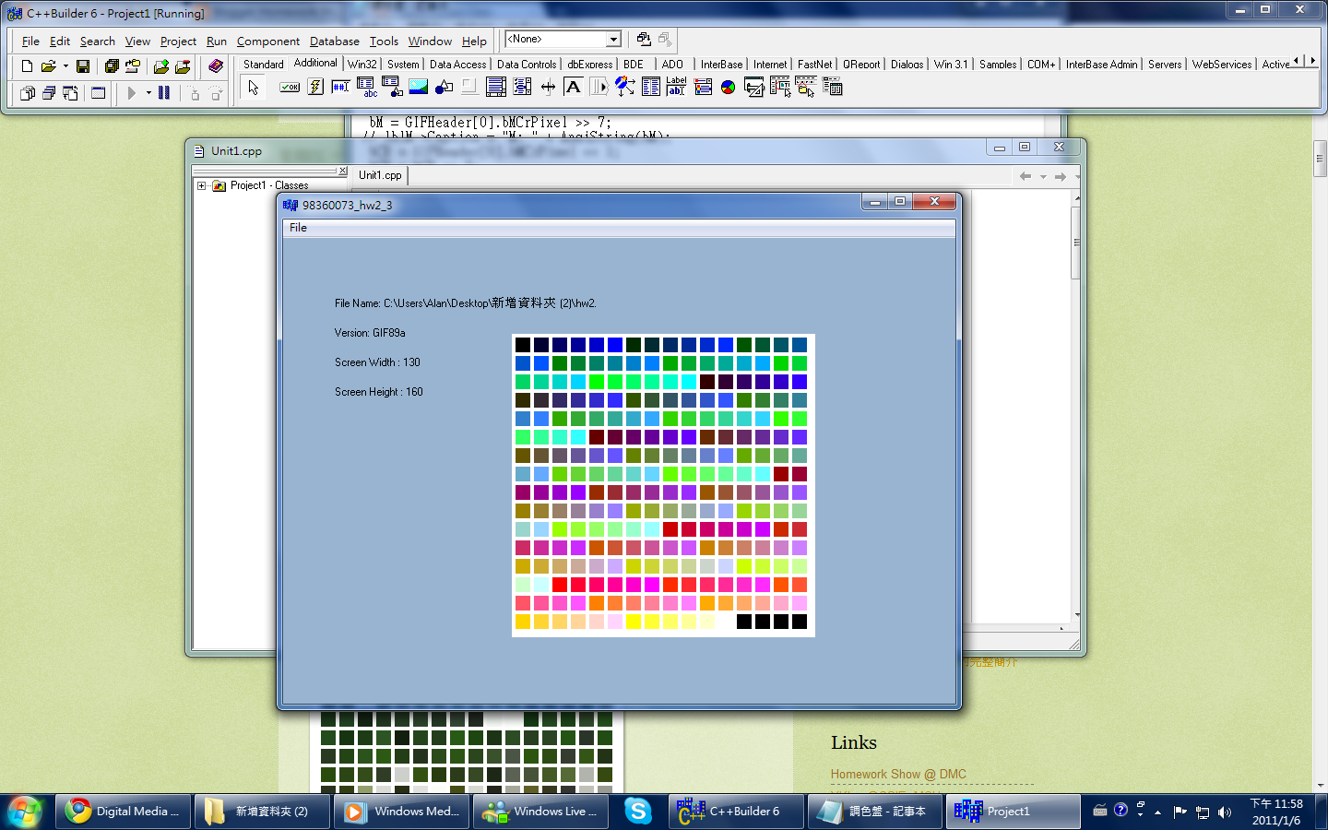1328x830 pixels.
Task: Switch to the Dialogs palette tab
Action: point(907,65)
